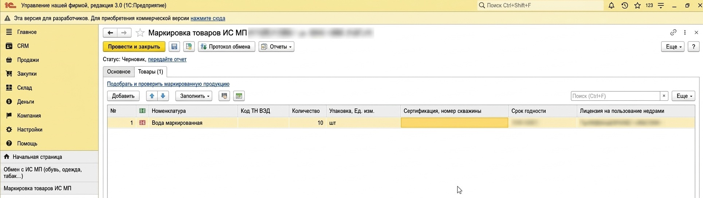Image resolution: width=703 pixels, height=198 pixels.
Task: Move row down with the blue arrow
Action: pos(163,96)
